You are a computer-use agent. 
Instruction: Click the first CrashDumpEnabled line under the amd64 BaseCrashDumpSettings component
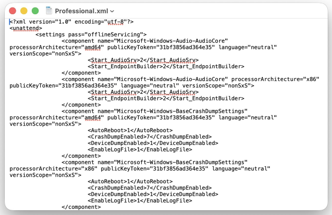150,137
